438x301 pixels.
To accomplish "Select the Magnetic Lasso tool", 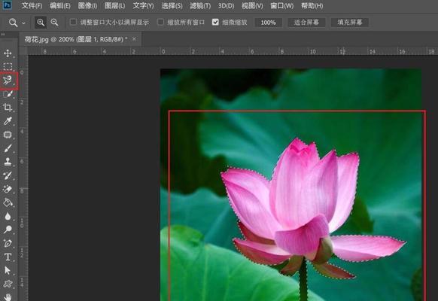I will [x=8, y=80].
